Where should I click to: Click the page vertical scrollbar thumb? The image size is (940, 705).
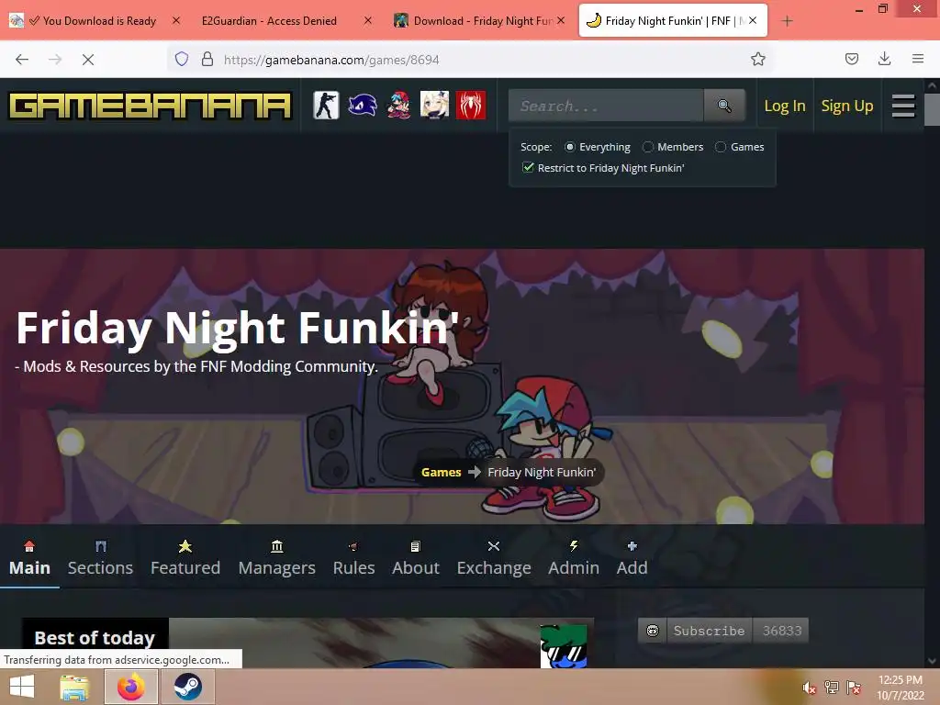point(933,108)
